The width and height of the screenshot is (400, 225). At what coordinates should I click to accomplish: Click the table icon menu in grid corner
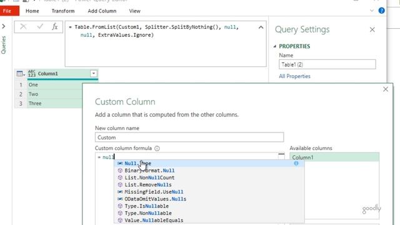tap(21, 74)
